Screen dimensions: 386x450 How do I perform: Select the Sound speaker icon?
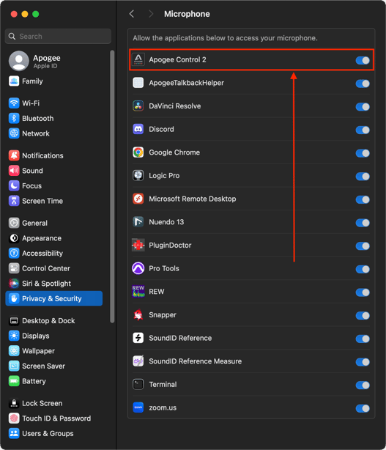click(x=14, y=171)
